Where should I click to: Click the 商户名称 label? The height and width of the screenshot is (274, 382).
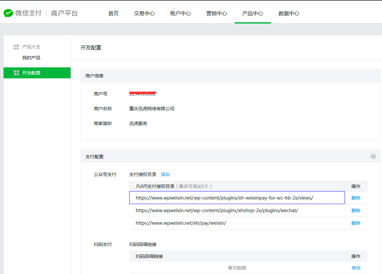(x=103, y=109)
